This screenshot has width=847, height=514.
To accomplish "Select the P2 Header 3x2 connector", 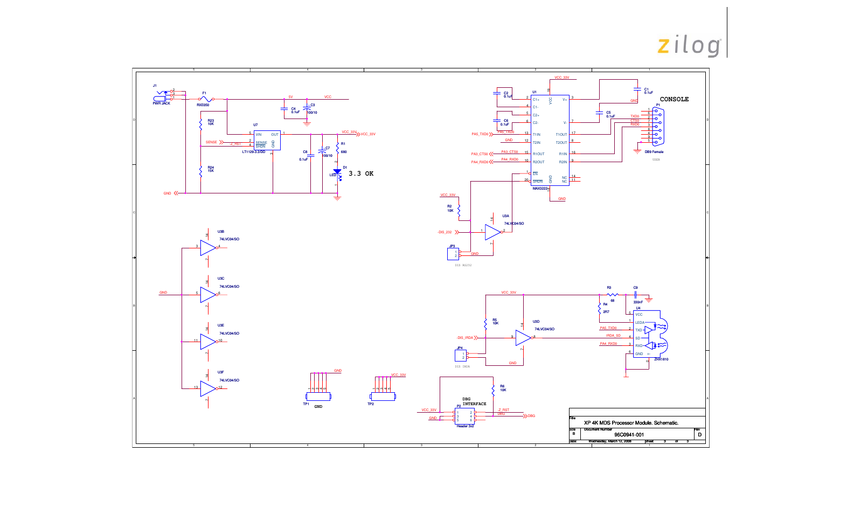I will (464, 416).
